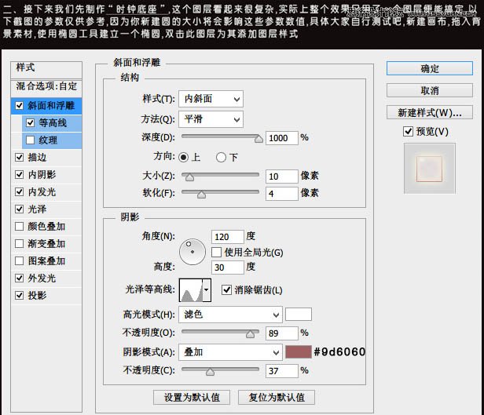The image size is (484, 415).
Task: Click the 确定 button
Action: 429,68
